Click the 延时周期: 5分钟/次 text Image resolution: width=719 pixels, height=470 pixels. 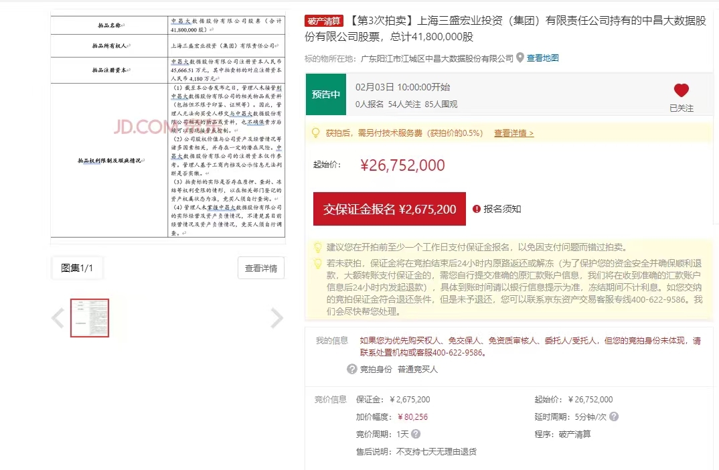(570, 417)
